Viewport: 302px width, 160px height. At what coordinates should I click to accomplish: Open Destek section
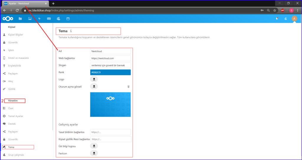point(12,124)
